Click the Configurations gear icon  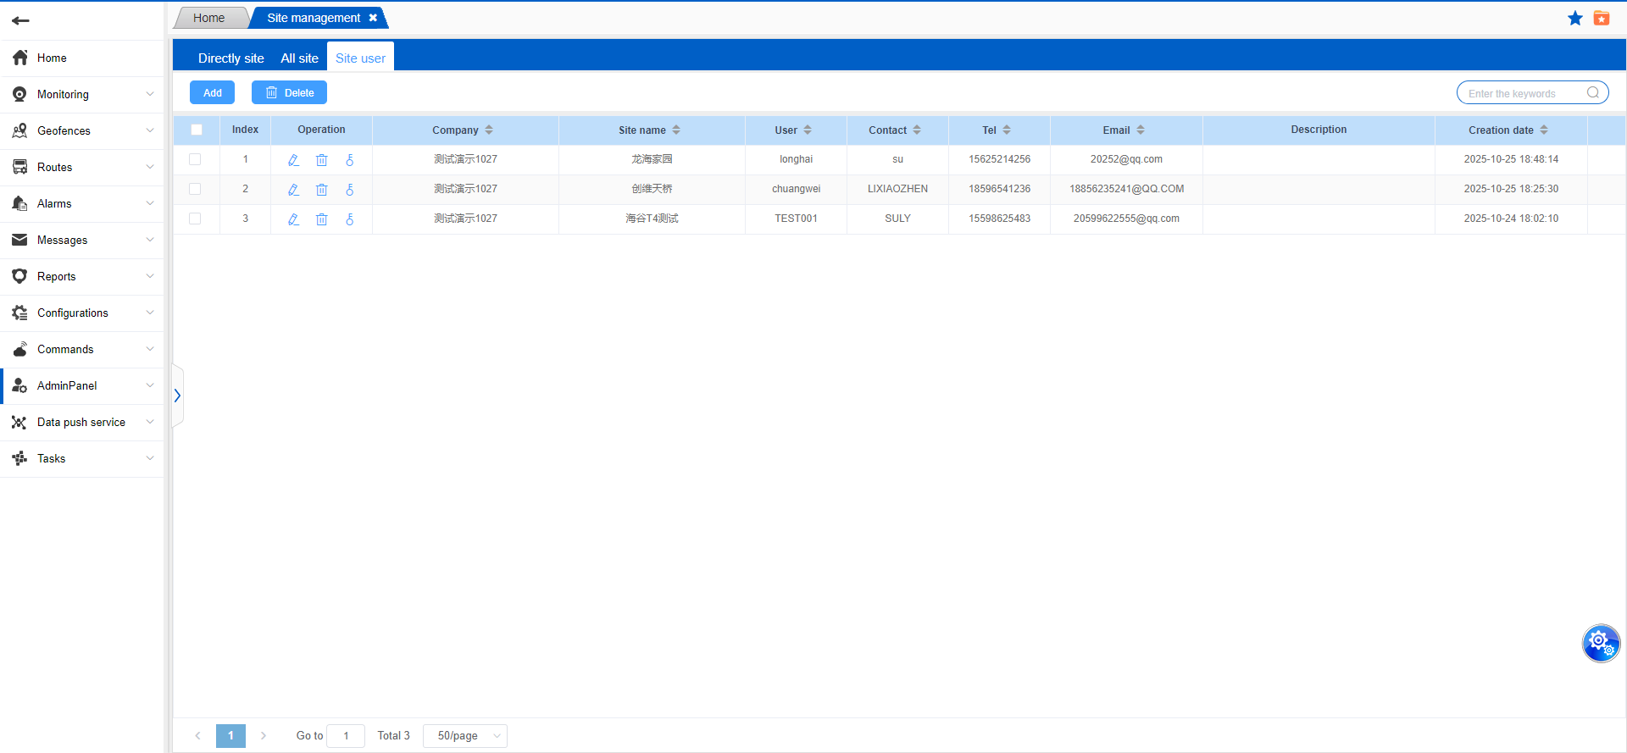[x=20, y=313]
